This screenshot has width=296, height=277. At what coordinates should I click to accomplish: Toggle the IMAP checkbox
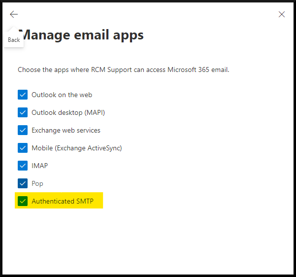(x=23, y=166)
